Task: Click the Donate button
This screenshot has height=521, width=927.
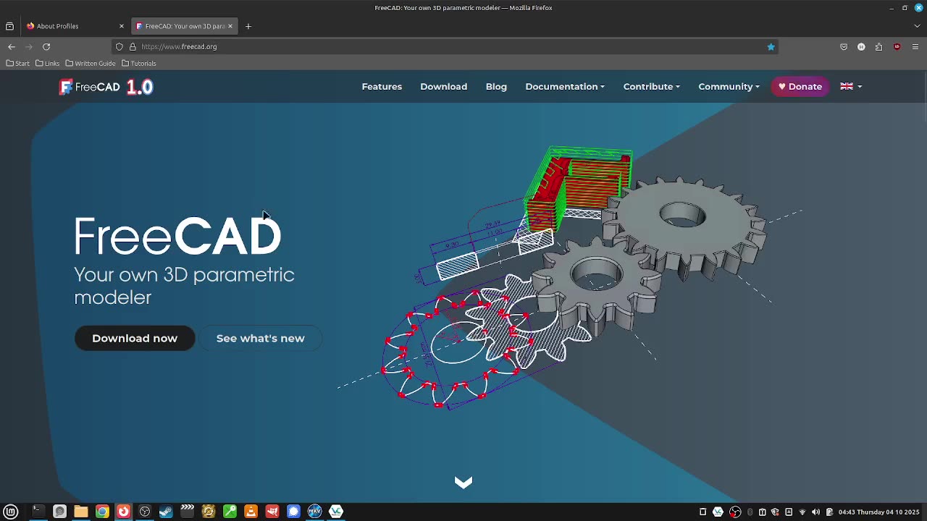Action: pyautogui.click(x=800, y=86)
